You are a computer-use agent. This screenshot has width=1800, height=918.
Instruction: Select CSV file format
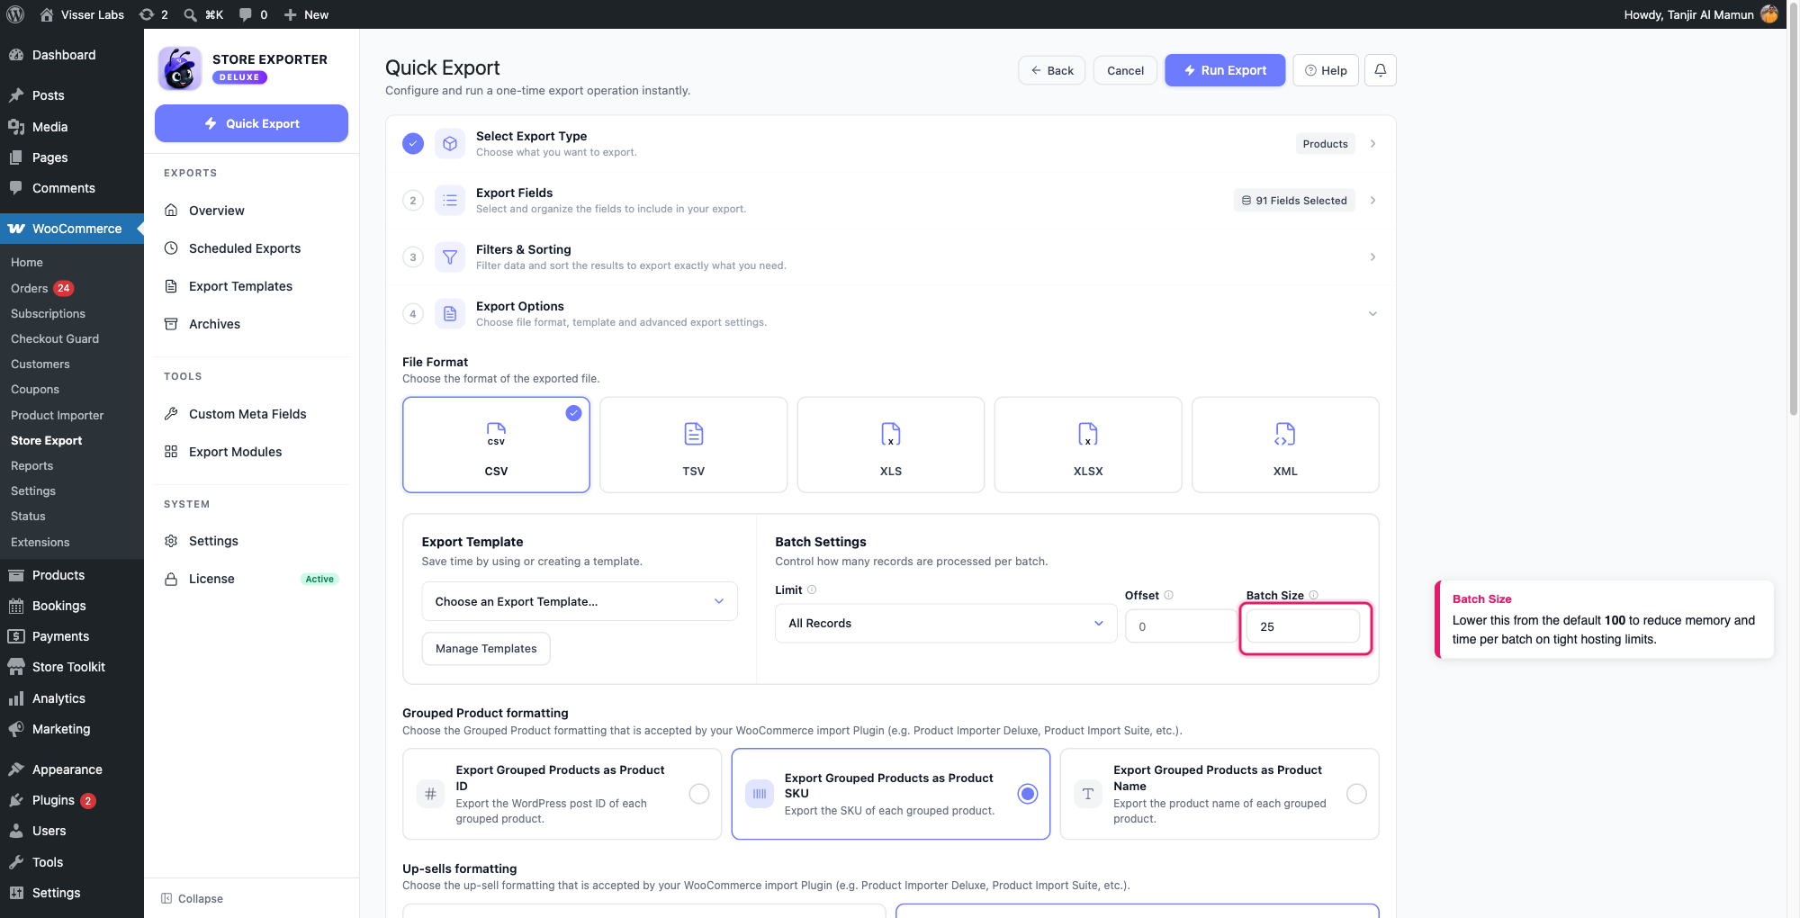(x=496, y=445)
